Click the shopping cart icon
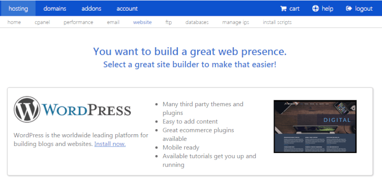Viewport: 382px width, 183px height. click(x=283, y=9)
